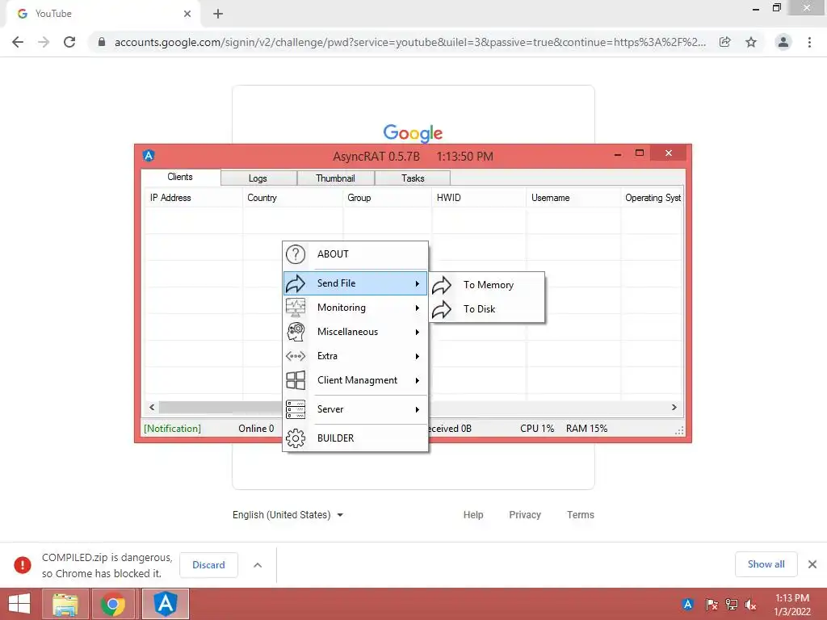Click Action Center flag tray icon
This screenshot has height=620, width=827.
(x=712, y=605)
